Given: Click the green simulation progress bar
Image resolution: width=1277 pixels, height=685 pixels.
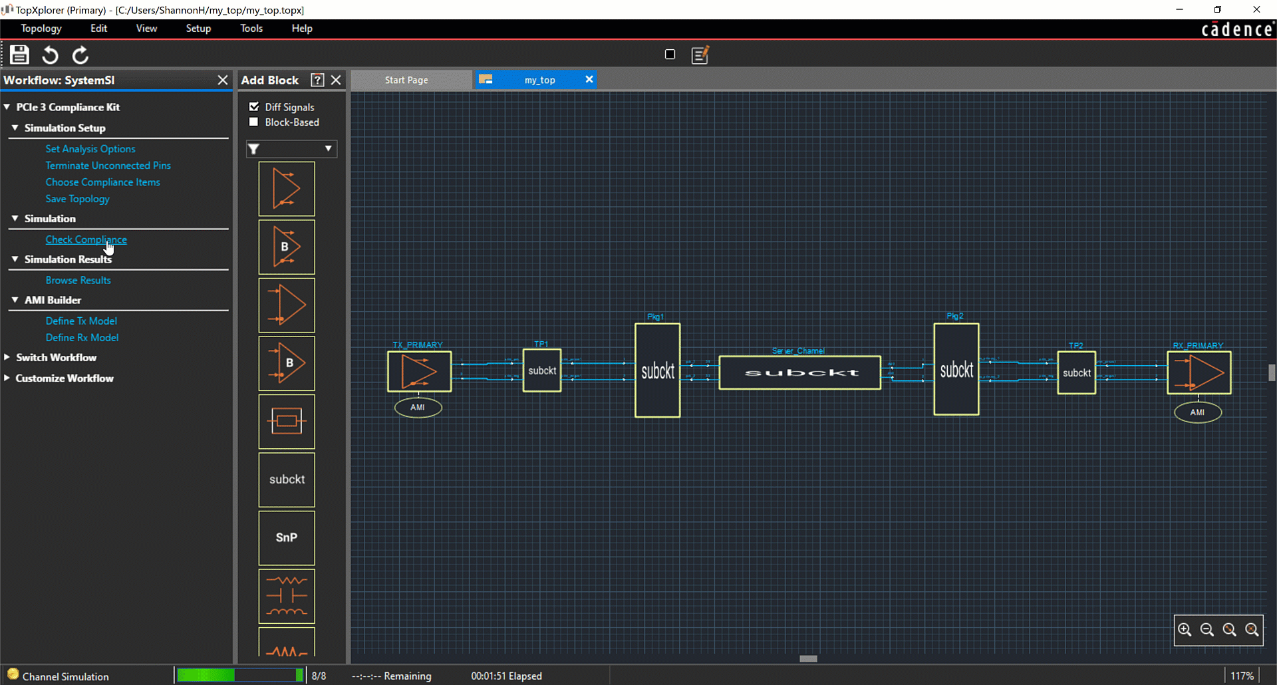Looking at the screenshot, I should [240, 675].
